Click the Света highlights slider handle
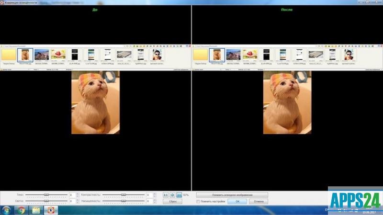383x215 pixels. point(46,201)
